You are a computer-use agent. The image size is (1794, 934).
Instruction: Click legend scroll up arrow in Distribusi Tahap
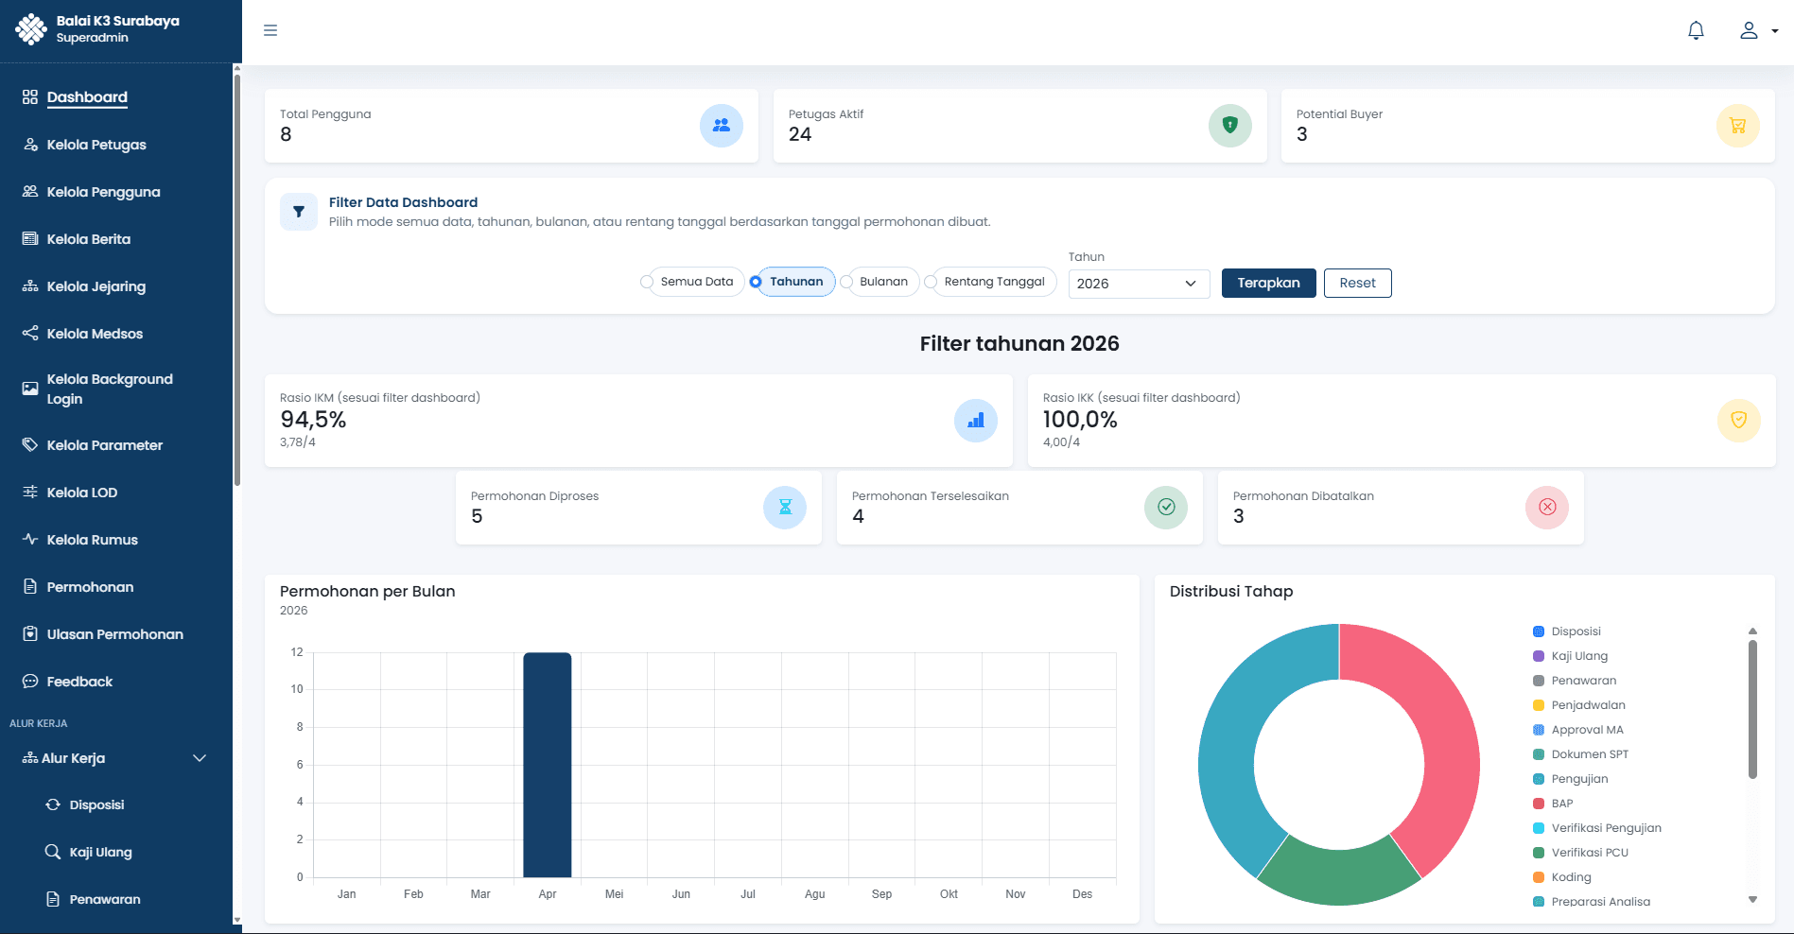pos(1752,631)
